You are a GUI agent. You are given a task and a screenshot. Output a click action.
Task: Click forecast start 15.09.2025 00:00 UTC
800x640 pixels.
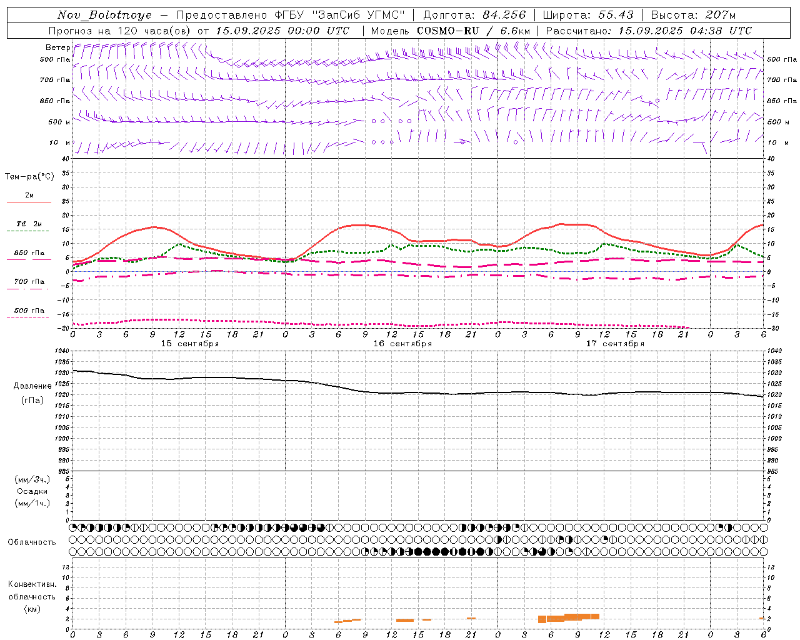point(282,31)
